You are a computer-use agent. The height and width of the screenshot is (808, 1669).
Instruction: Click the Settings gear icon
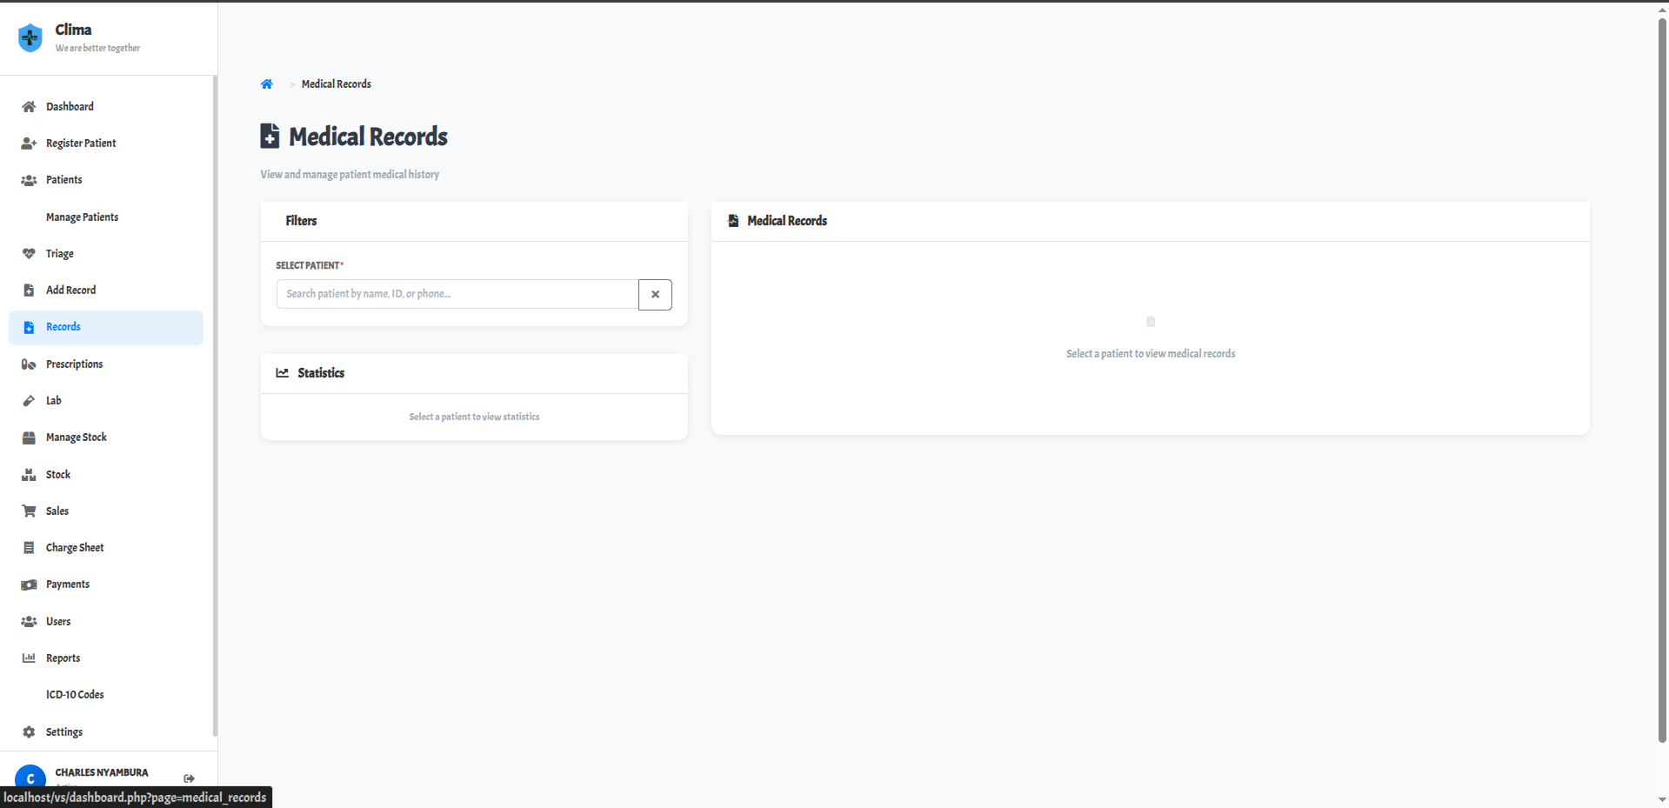pos(29,732)
